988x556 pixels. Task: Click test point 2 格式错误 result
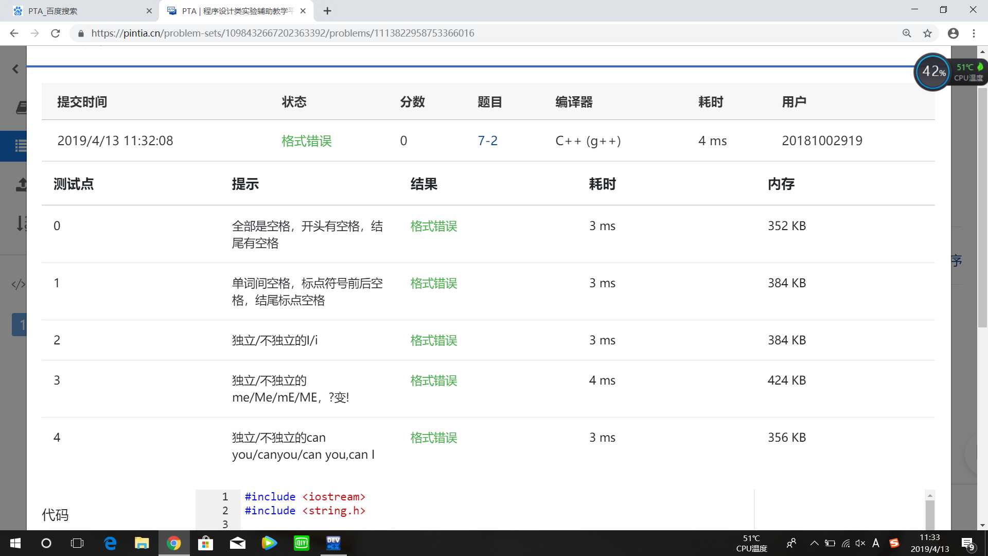pos(434,340)
